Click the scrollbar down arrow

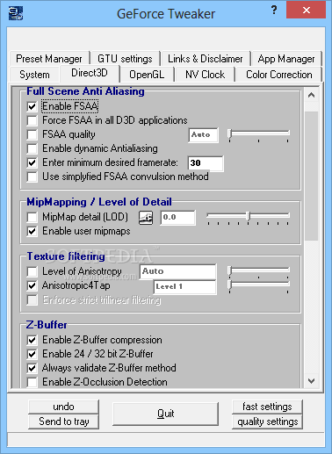tap(311, 380)
